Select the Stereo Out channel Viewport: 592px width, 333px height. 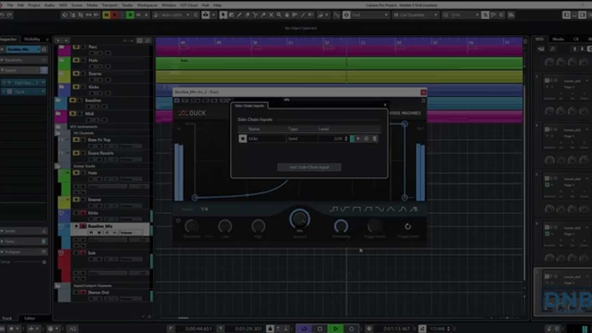pyautogui.click(x=99, y=292)
